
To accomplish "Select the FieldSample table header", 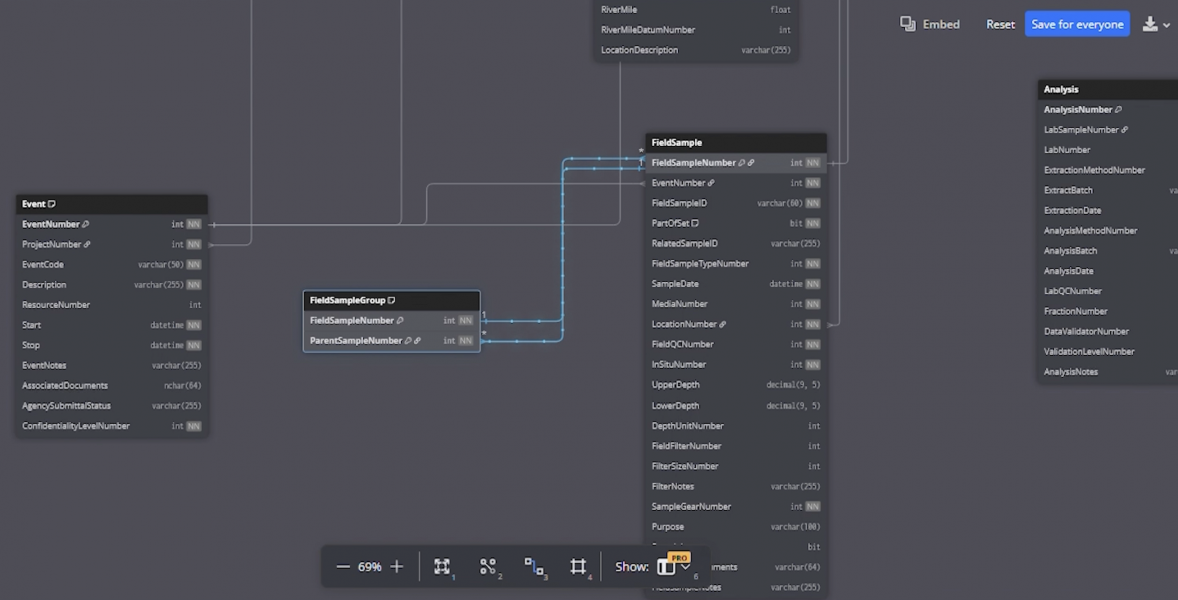I will click(735, 143).
